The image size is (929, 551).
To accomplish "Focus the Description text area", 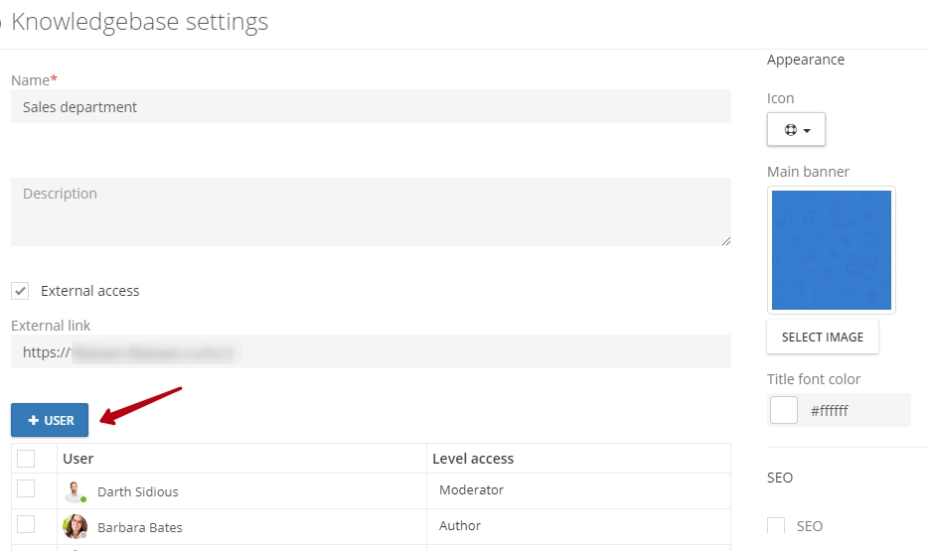I will pos(371,211).
